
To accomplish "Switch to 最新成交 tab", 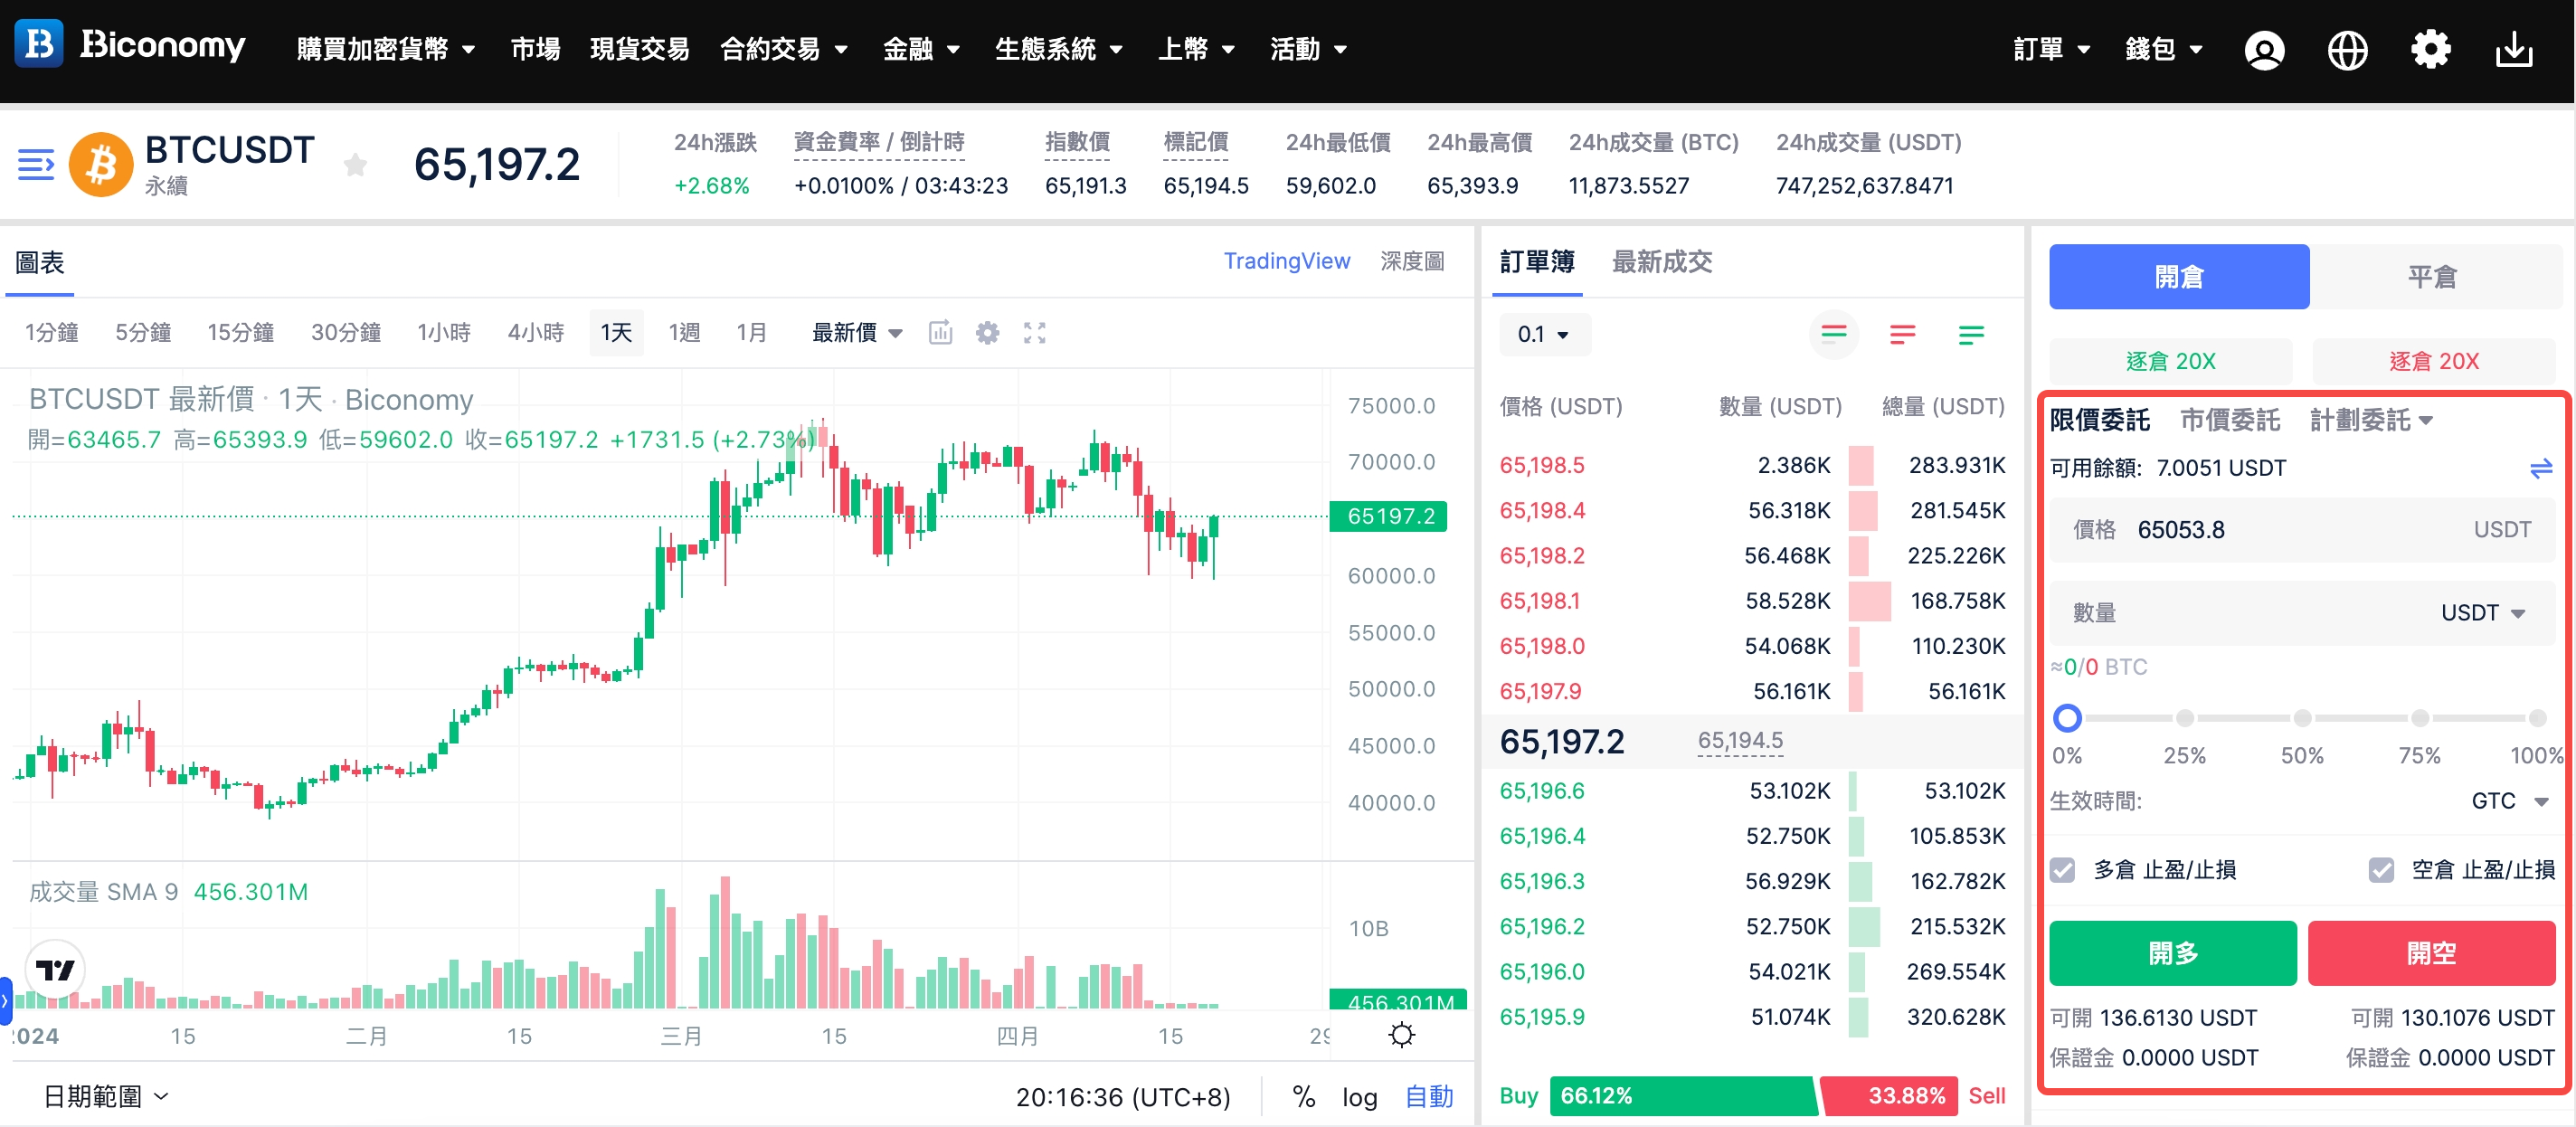I will 1661,262.
